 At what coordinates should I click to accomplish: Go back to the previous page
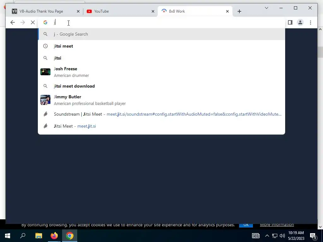pyautogui.click(x=13, y=22)
